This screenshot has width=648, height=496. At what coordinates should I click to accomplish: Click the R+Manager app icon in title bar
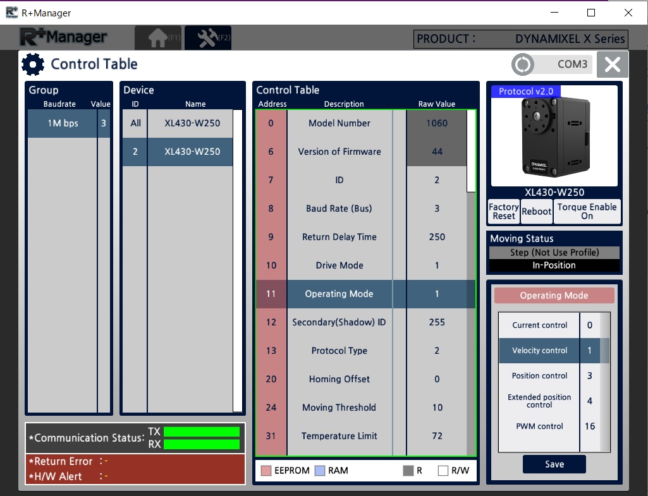coord(11,13)
